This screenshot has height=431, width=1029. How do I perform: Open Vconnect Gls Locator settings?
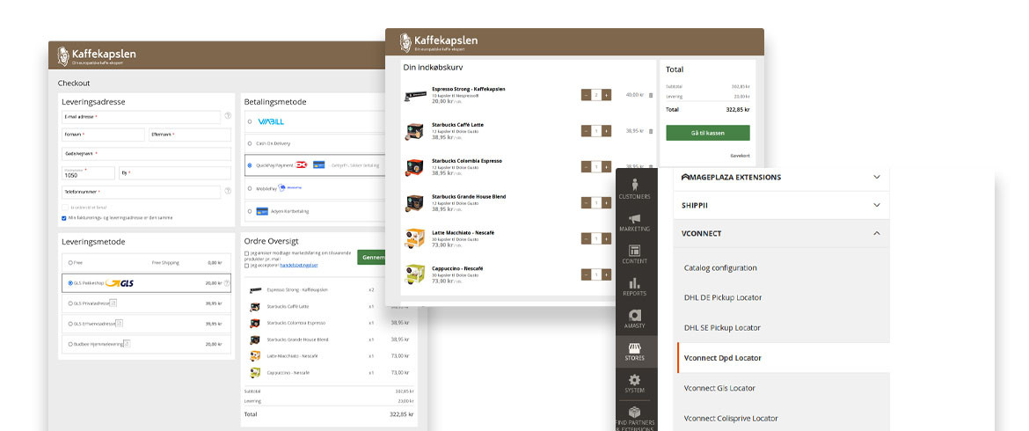click(x=719, y=389)
